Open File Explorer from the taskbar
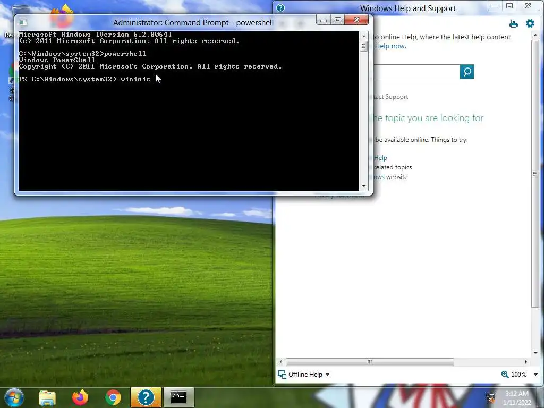The width and height of the screenshot is (544, 408). pyautogui.click(x=47, y=397)
